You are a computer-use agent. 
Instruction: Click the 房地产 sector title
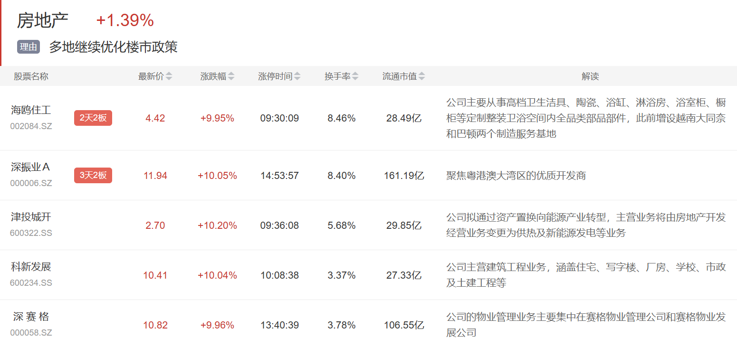[43, 20]
